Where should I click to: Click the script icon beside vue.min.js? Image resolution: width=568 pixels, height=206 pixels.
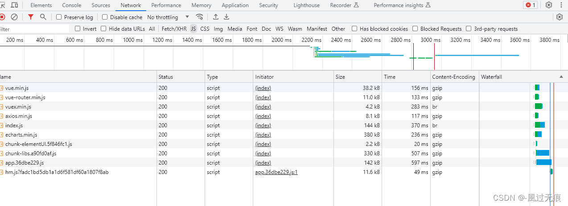tap(2, 88)
